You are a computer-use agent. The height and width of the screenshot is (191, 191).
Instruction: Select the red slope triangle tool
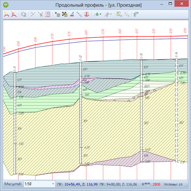72,14
